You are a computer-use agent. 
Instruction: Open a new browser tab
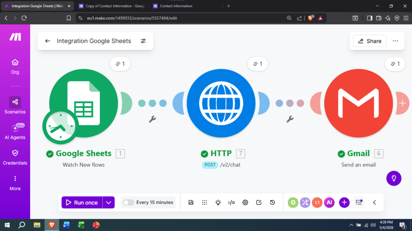tap(229, 6)
